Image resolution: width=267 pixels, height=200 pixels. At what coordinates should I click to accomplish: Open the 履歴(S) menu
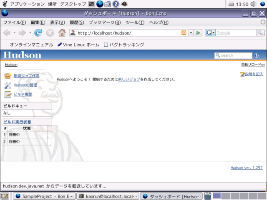click(x=77, y=22)
